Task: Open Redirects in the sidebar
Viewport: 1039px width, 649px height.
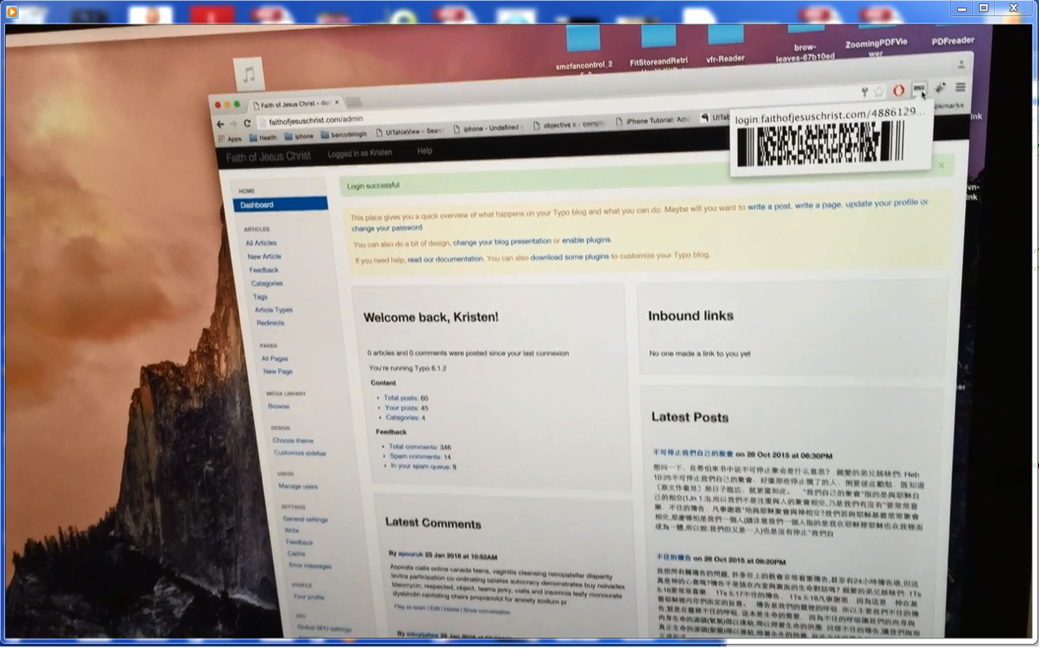Action: click(270, 323)
